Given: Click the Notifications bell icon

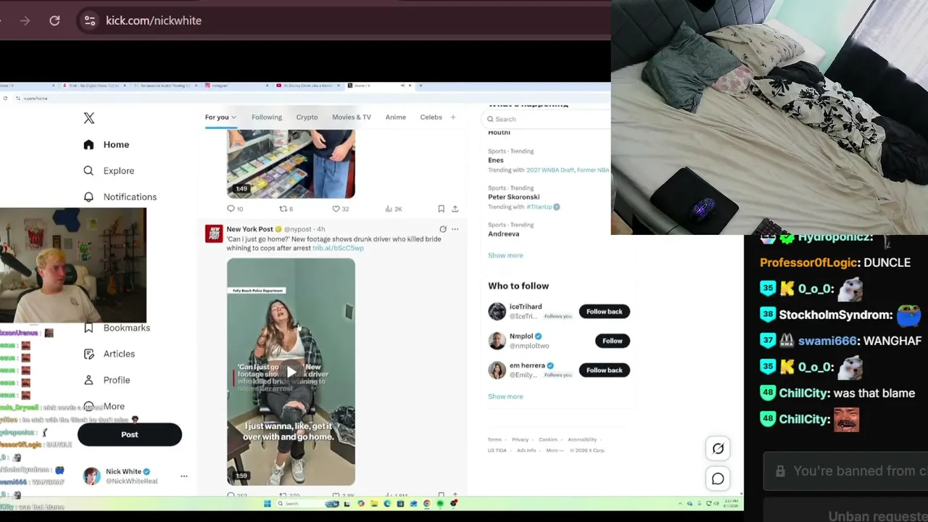Looking at the screenshot, I should pyautogui.click(x=88, y=196).
